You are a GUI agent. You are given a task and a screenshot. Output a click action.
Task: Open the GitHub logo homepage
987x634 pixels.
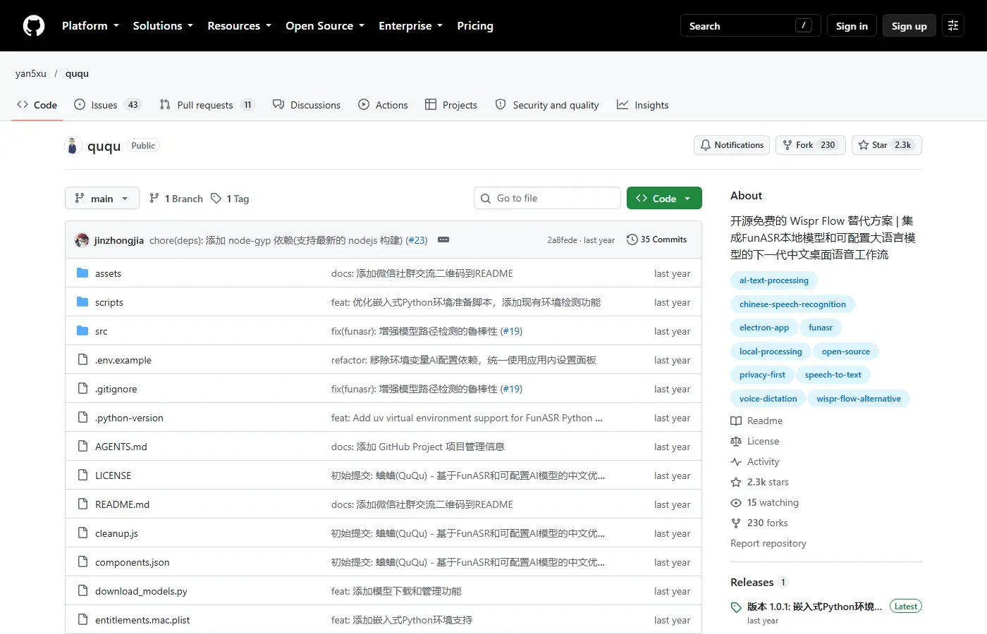tap(34, 25)
